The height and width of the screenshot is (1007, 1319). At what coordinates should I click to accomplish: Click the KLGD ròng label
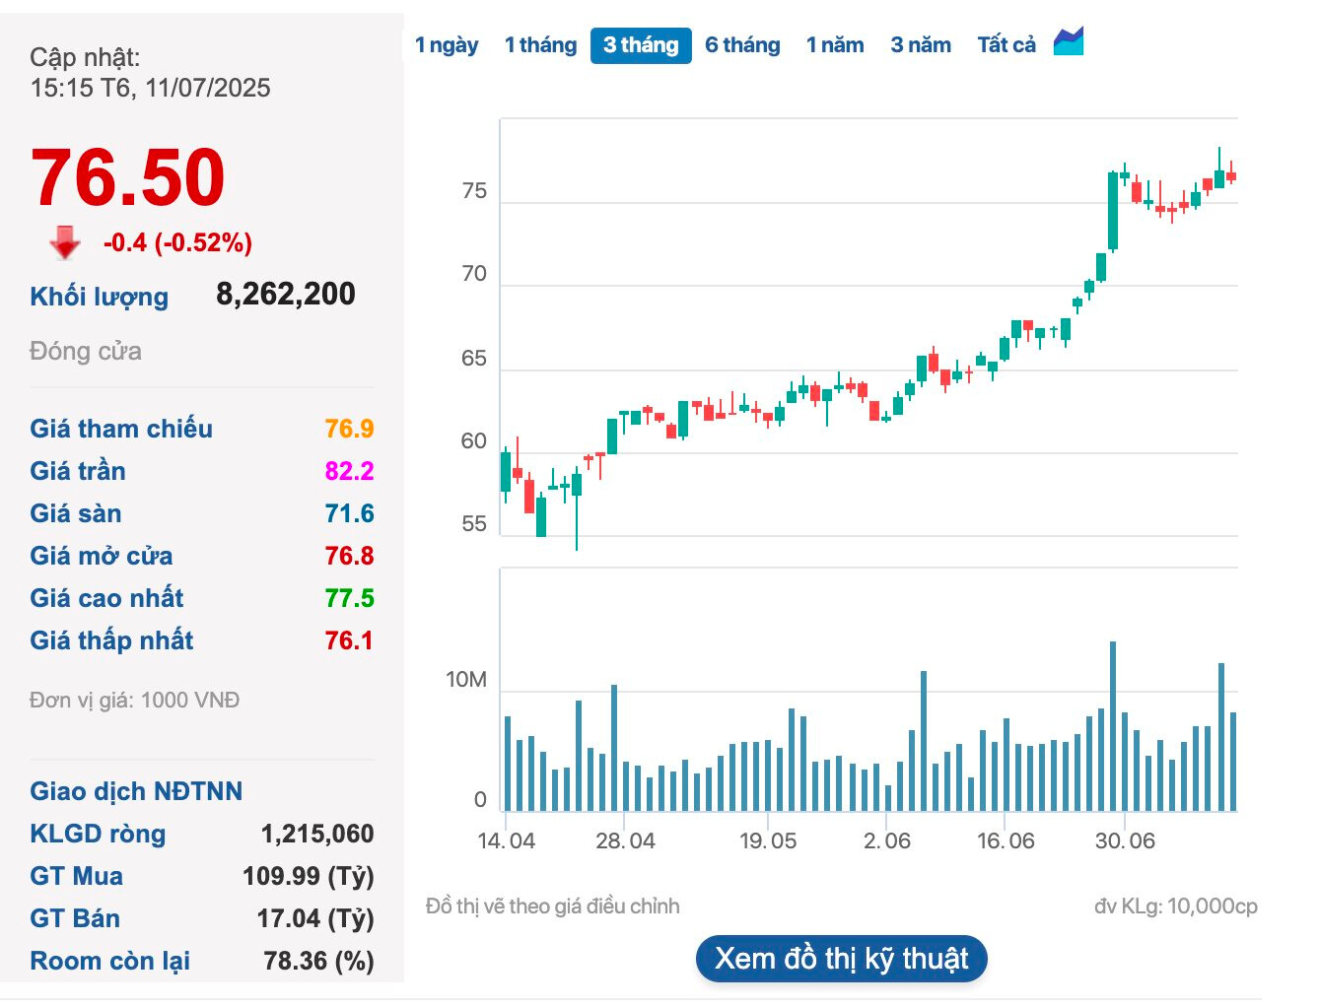pos(98,834)
